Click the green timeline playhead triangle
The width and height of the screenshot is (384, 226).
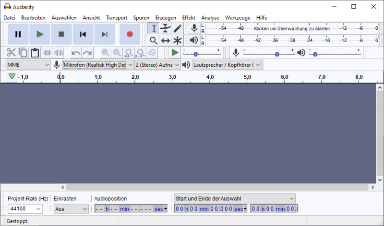coord(12,76)
